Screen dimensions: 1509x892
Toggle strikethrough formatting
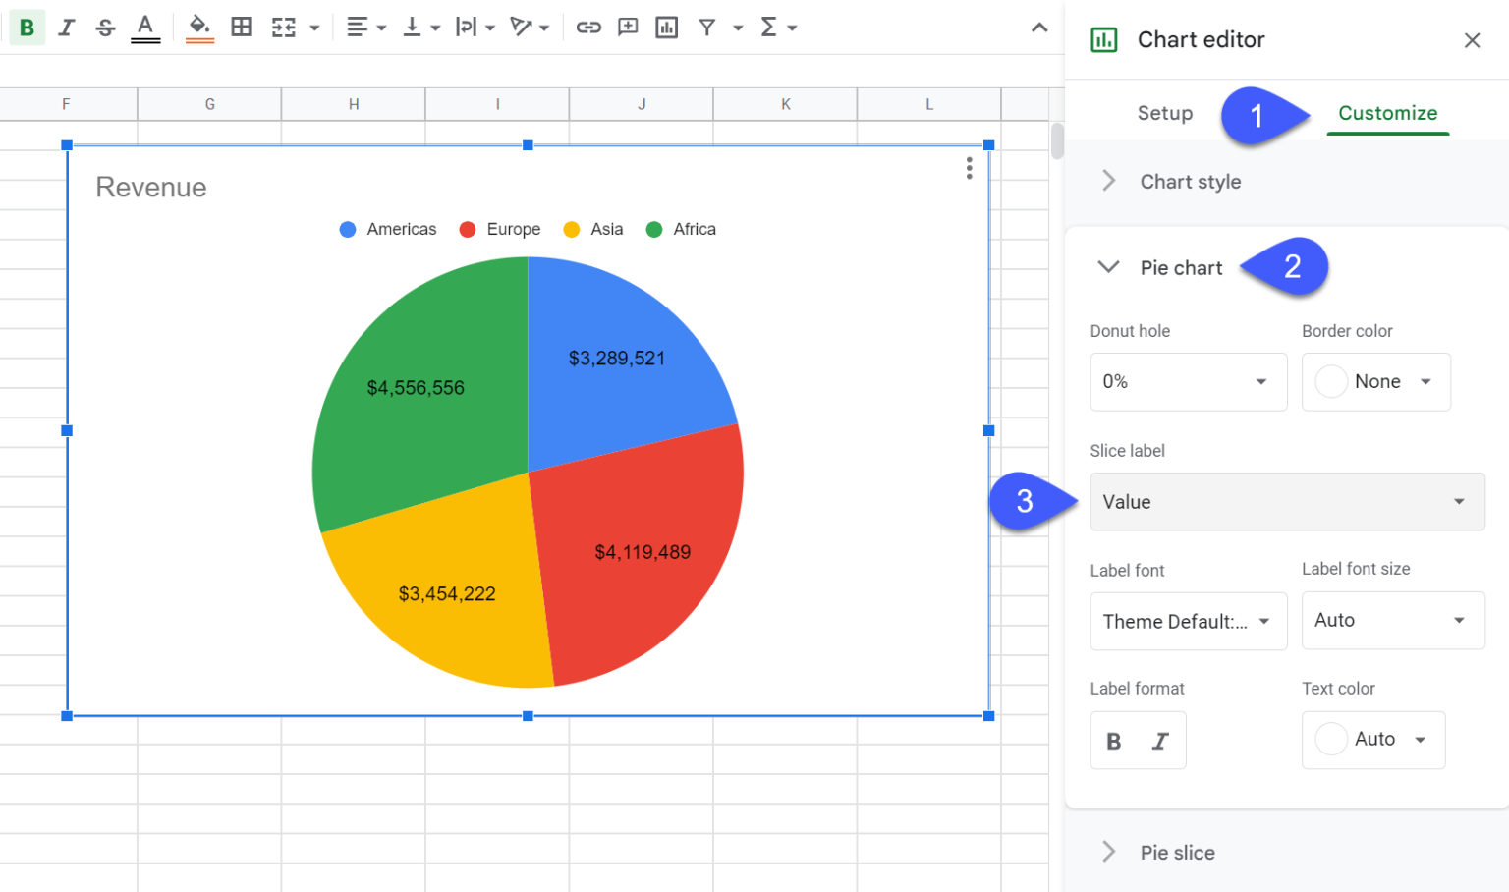click(x=105, y=28)
